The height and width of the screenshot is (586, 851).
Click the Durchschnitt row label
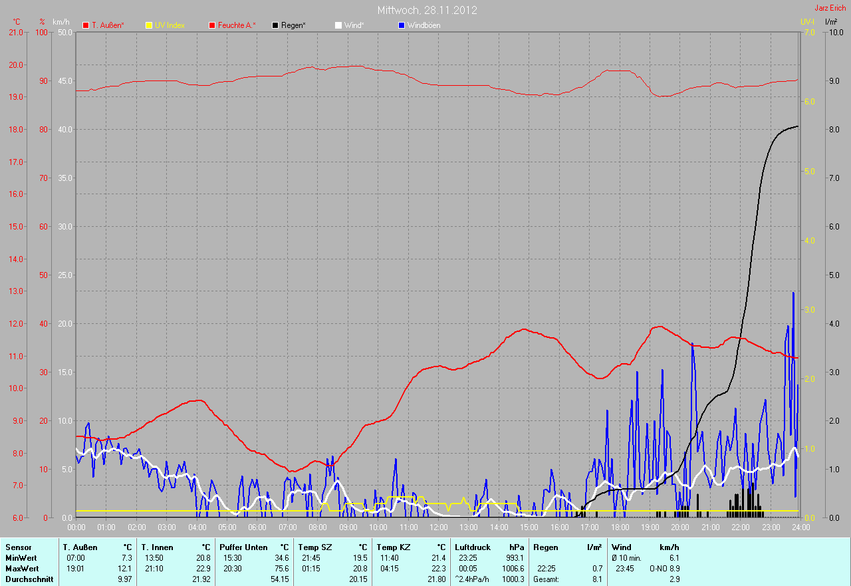point(29,579)
